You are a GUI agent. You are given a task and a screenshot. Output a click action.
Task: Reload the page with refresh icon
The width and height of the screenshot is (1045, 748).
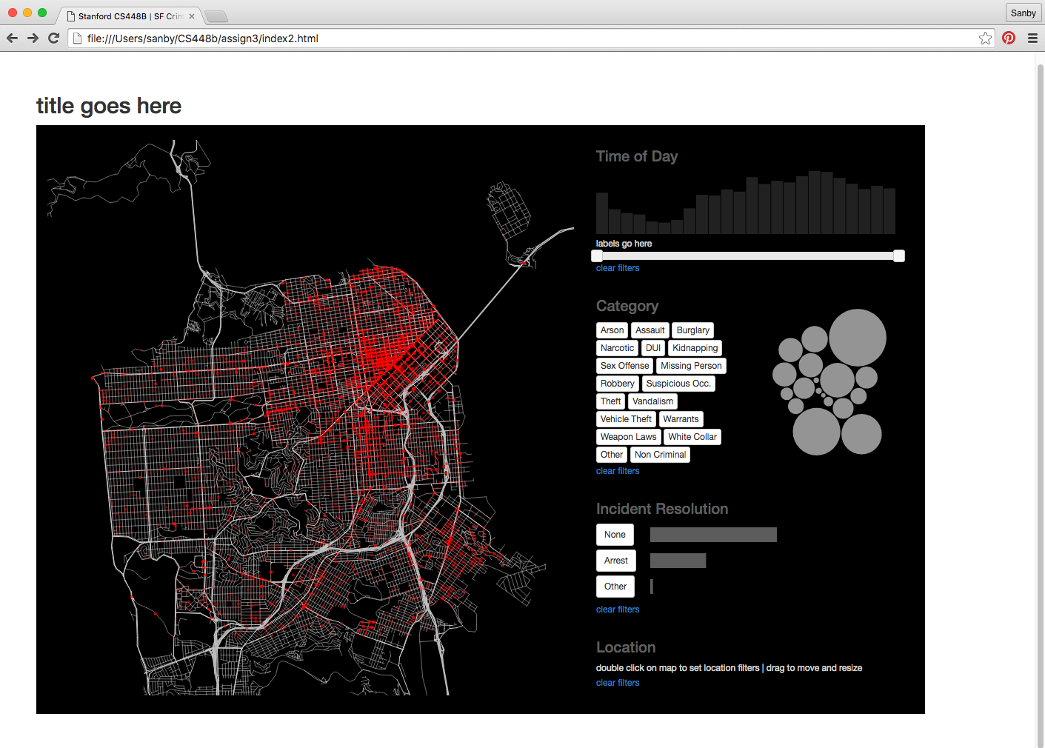53,38
